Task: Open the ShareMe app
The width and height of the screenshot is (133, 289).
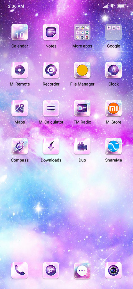Action: 113,146
